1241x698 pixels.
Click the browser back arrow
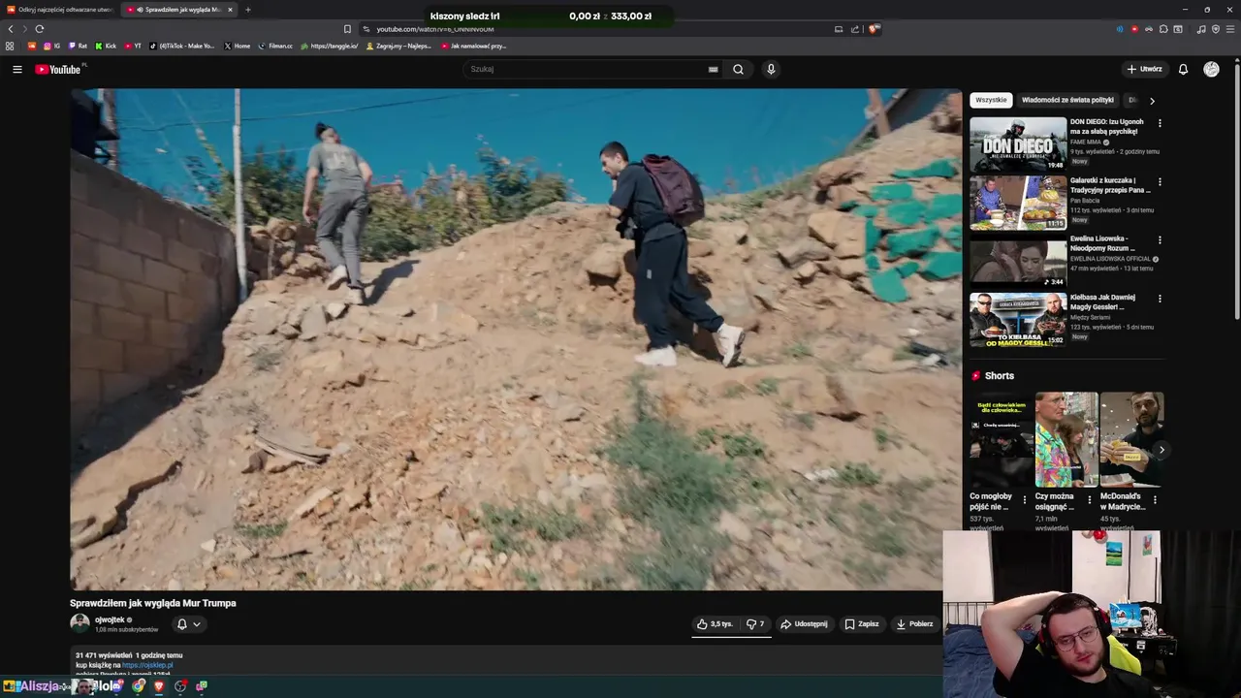pyautogui.click(x=11, y=29)
